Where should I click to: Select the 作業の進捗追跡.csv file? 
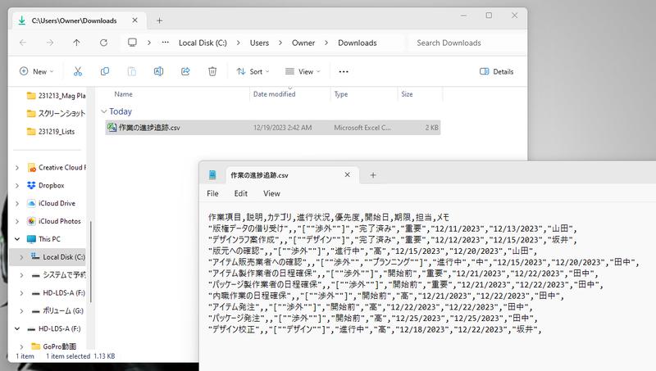pos(148,128)
